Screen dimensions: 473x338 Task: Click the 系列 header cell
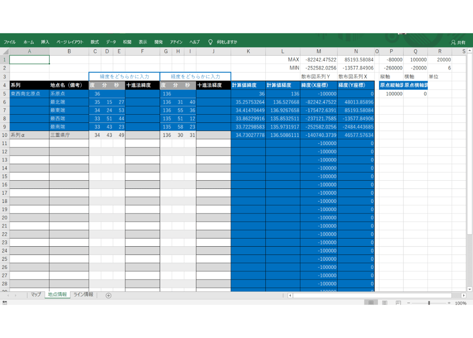pos(30,85)
